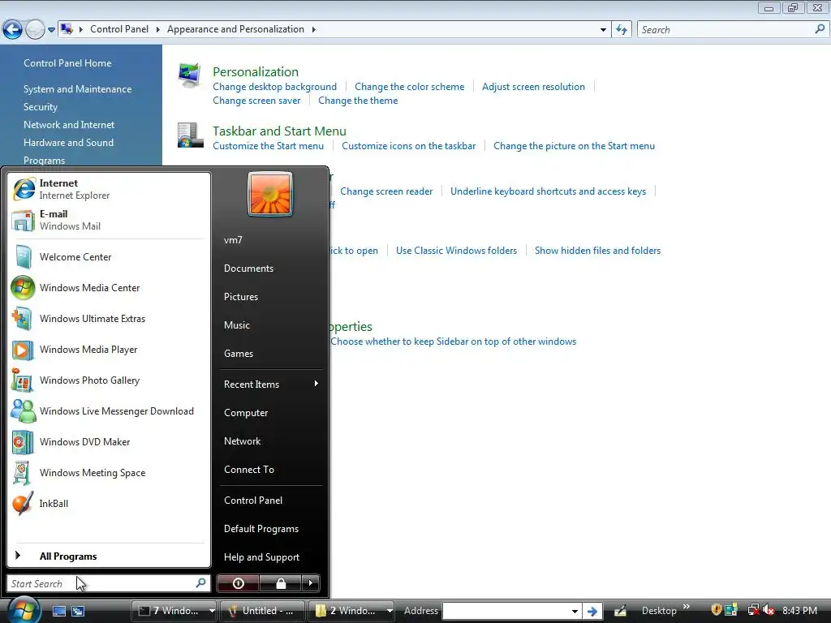Click the security shield tray icon

pos(716,610)
